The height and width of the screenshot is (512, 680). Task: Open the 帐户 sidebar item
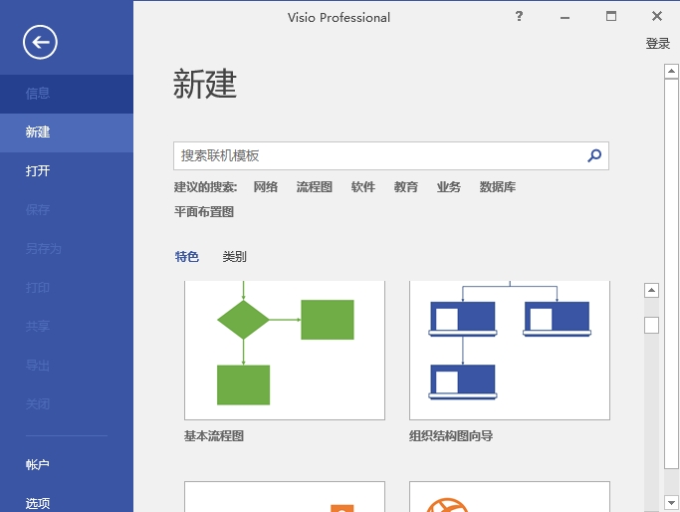coord(37,464)
